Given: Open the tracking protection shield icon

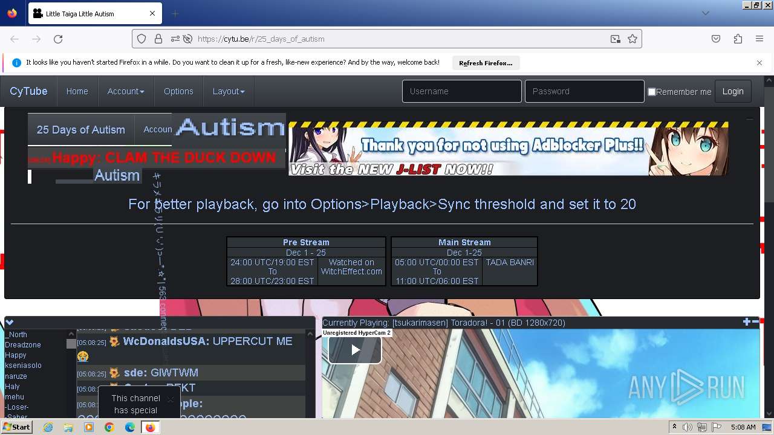Looking at the screenshot, I should 141,39.
